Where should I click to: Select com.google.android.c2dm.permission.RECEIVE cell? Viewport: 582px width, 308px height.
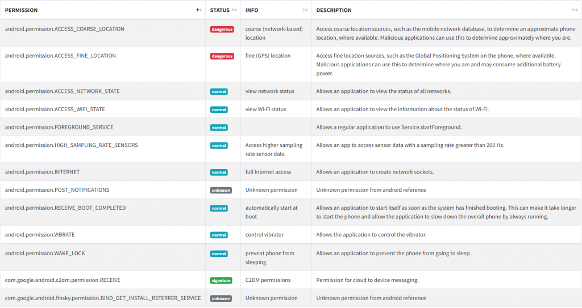[x=103, y=280]
